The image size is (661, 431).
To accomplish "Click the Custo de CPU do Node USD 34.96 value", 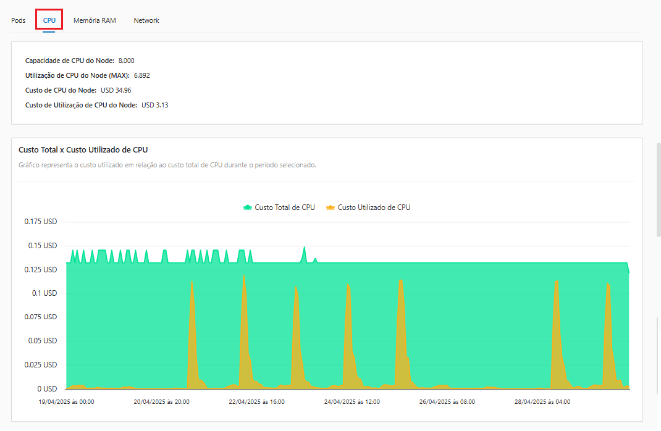I will click(x=116, y=90).
